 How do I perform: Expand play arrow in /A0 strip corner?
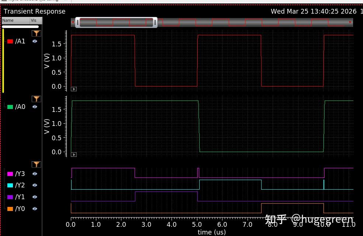pos(74,155)
